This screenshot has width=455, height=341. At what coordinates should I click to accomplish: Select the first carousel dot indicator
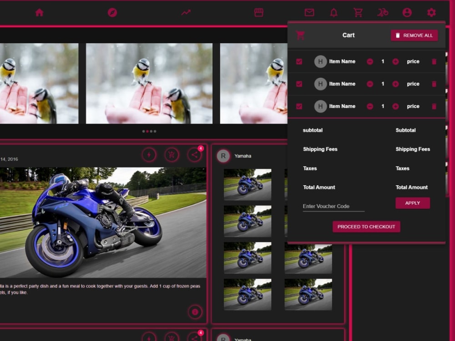point(143,131)
